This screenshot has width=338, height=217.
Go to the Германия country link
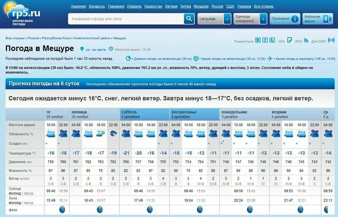click(x=116, y=6)
